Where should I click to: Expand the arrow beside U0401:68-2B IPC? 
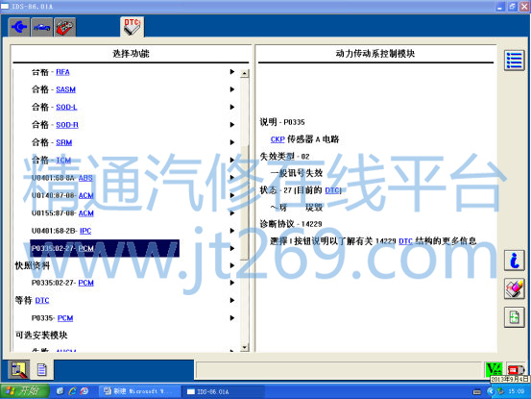232,231
